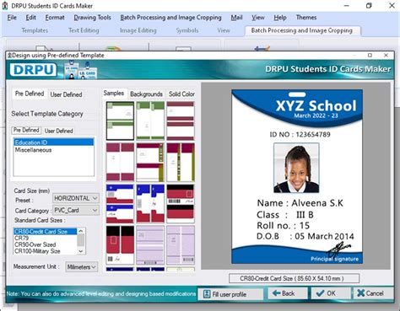
Task: Select User Defined tab under Select Template Category
Action: tap(58, 131)
